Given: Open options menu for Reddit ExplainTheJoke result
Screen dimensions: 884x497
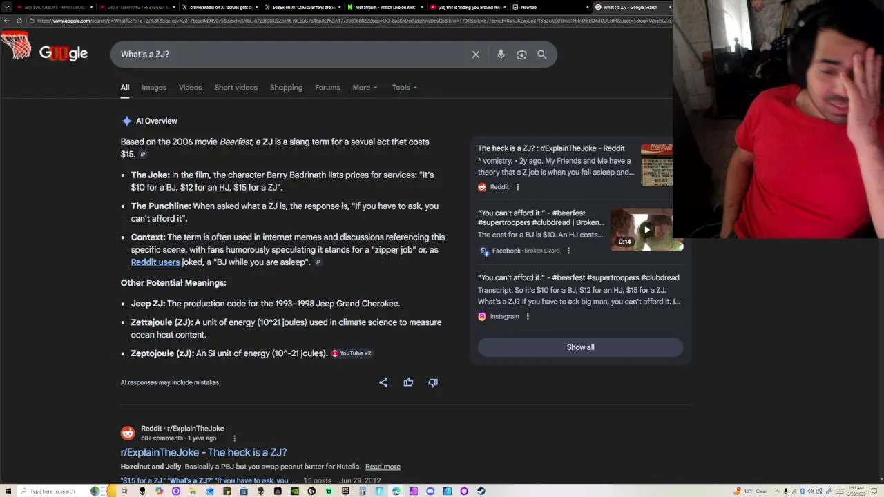Looking at the screenshot, I should (234, 438).
